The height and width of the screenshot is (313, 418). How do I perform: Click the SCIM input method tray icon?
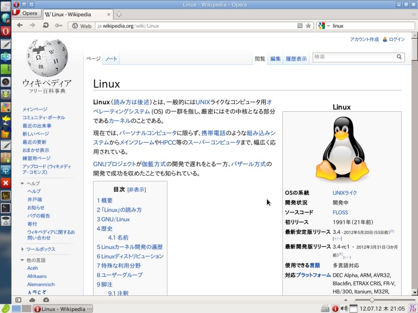tap(413, 309)
